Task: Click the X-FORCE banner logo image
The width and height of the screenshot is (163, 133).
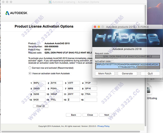Action: 128,38
